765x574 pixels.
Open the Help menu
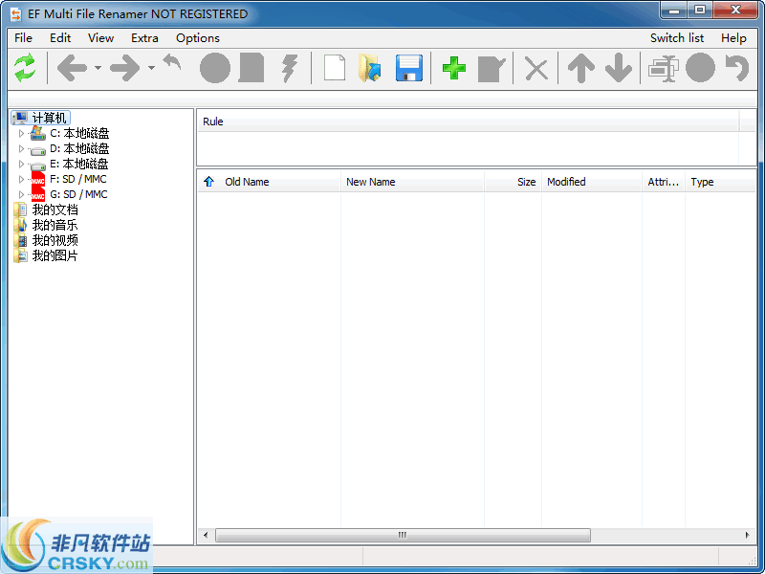[733, 38]
